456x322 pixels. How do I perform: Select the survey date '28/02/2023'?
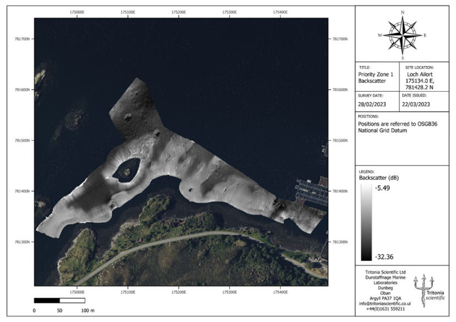(x=372, y=104)
